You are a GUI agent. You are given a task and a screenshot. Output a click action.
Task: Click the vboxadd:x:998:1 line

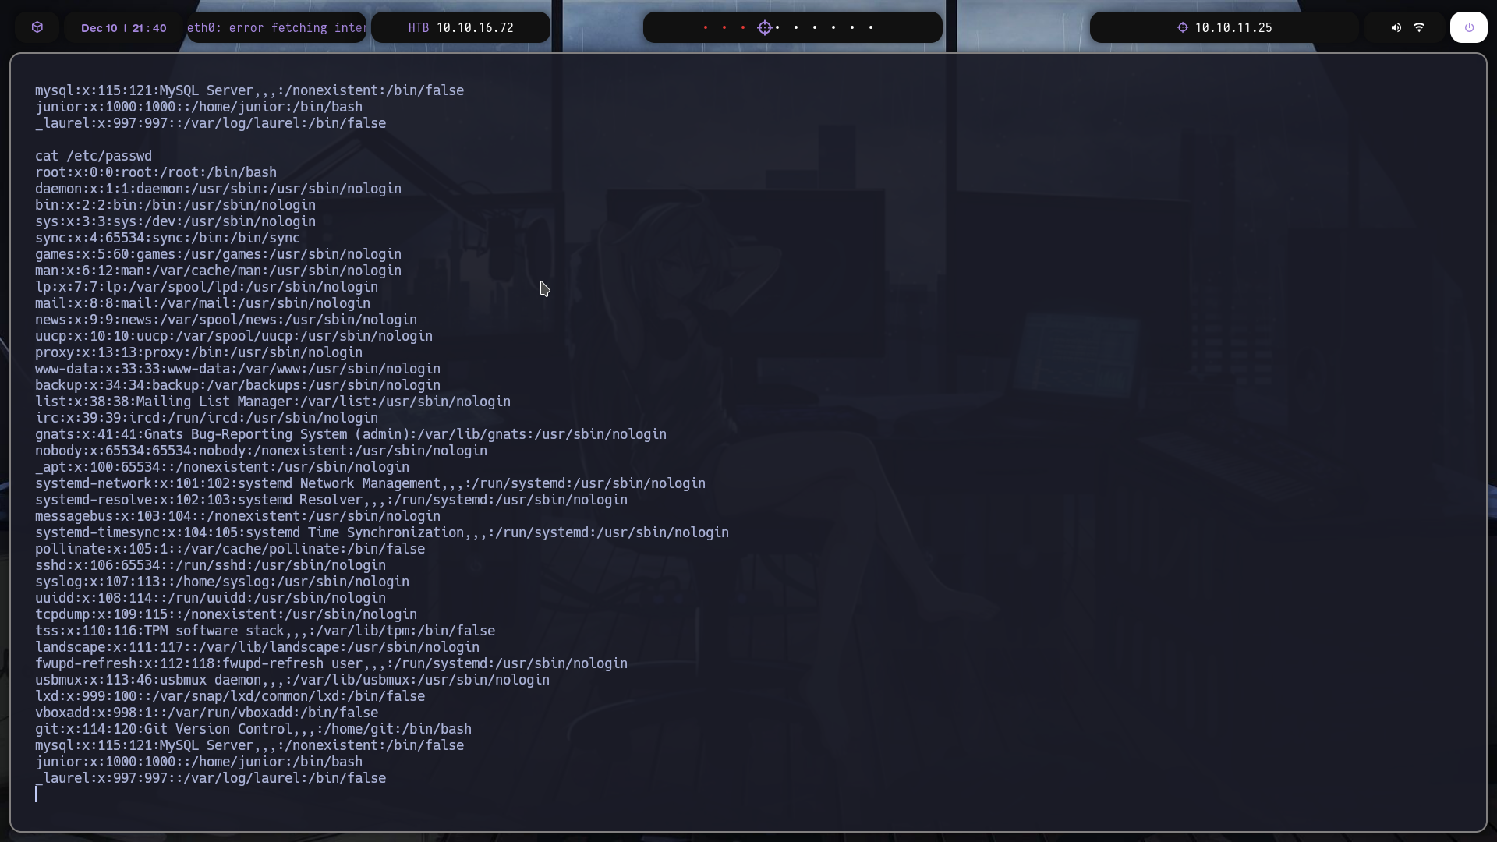(x=207, y=713)
